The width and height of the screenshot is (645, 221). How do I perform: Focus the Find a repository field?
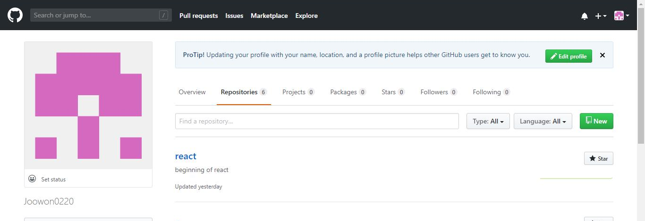pyautogui.click(x=317, y=121)
